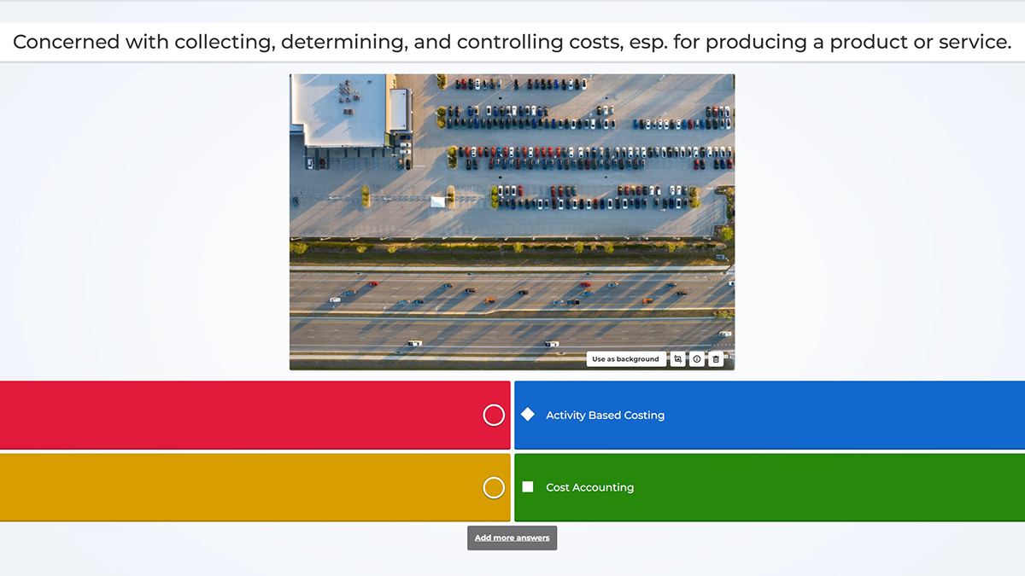This screenshot has height=576, width=1025.
Task: Edit the question title text
Action: tap(512, 42)
